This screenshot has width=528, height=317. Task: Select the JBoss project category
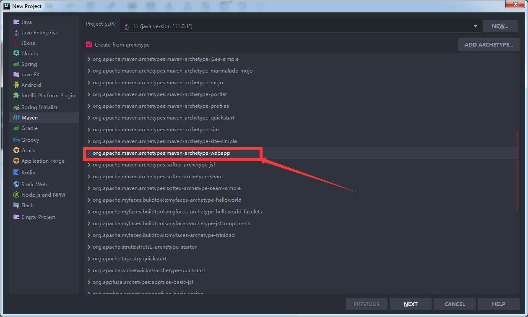pos(26,43)
